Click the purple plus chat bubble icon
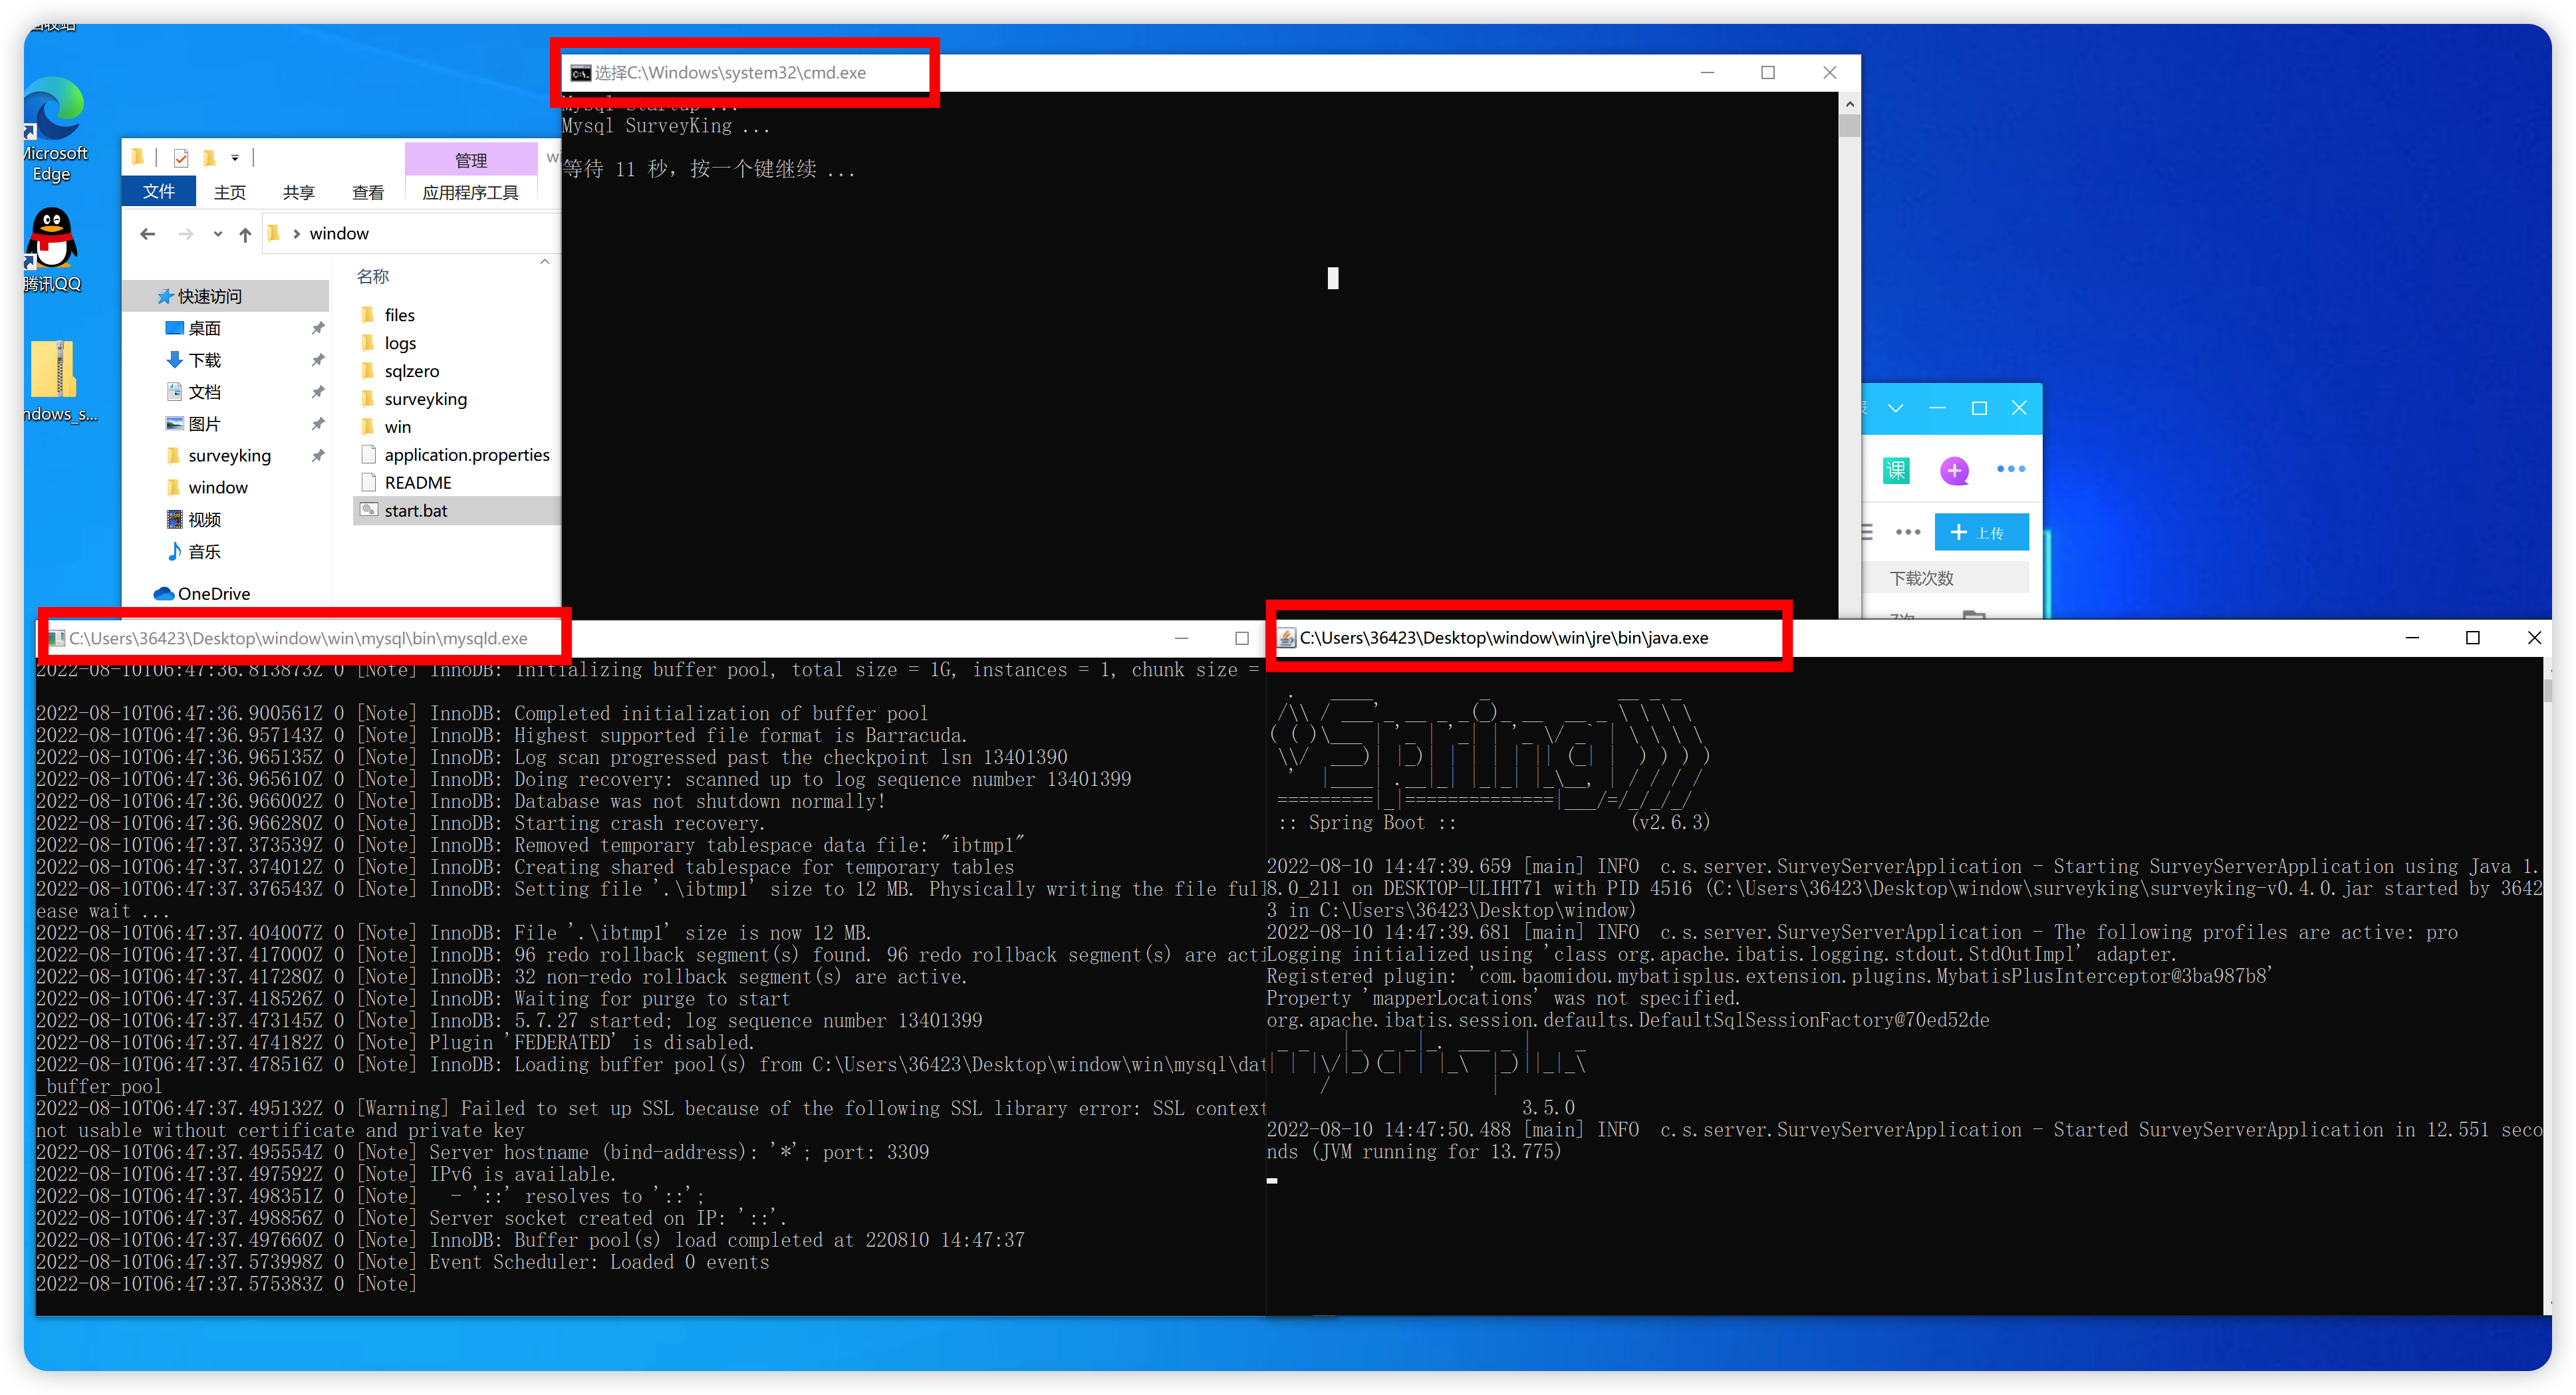This screenshot has width=2576, height=1395. 1954,470
